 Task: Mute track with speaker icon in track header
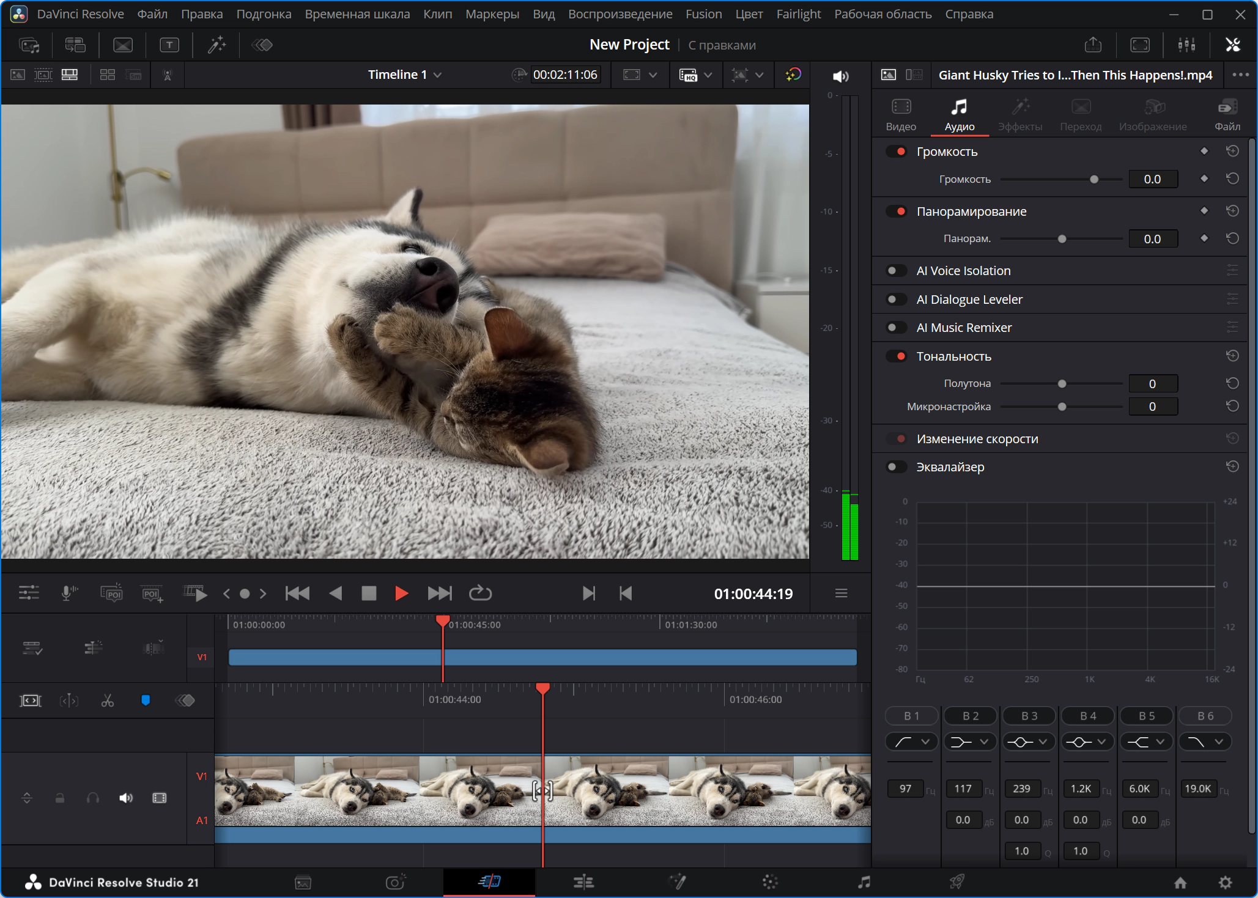point(126,798)
